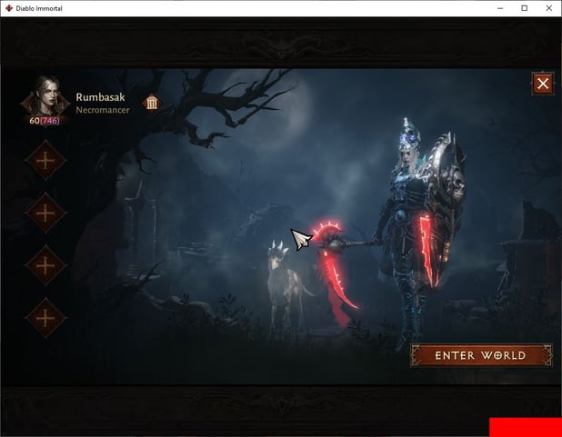562x437 pixels.
Task: Click the Enter World button
Action: pyautogui.click(x=480, y=355)
